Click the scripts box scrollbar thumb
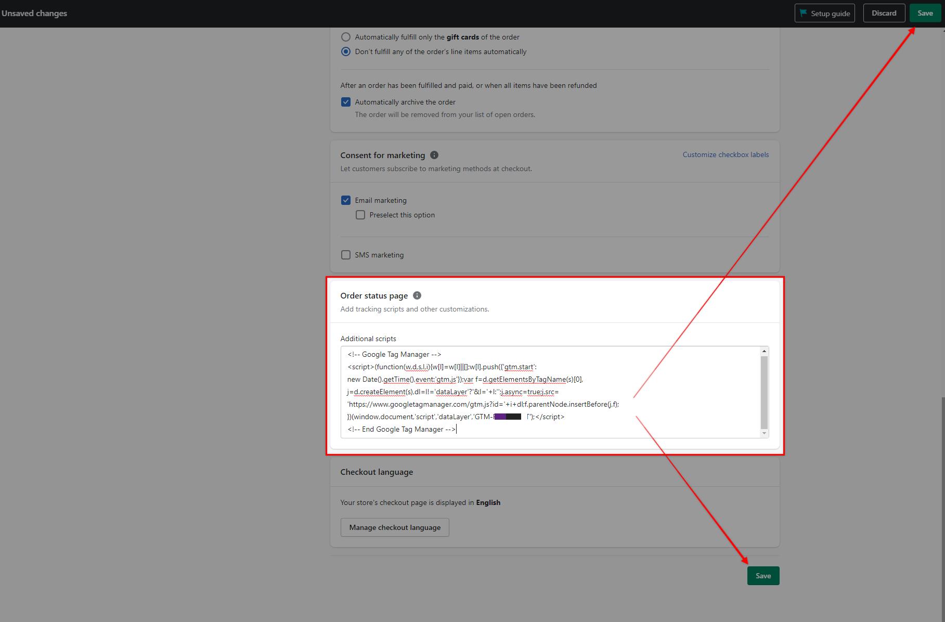The width and height of the screenshot is (945, 622). (x=764, y=392)
